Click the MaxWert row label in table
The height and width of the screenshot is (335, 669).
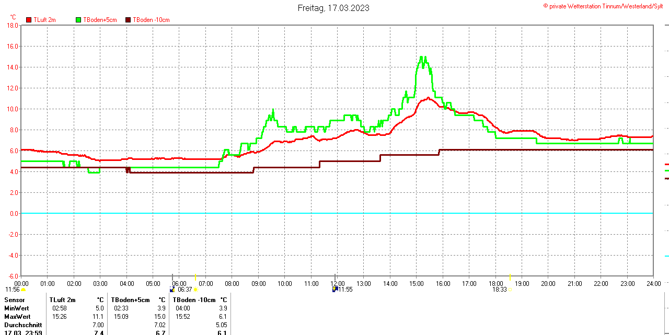(17, 317)
